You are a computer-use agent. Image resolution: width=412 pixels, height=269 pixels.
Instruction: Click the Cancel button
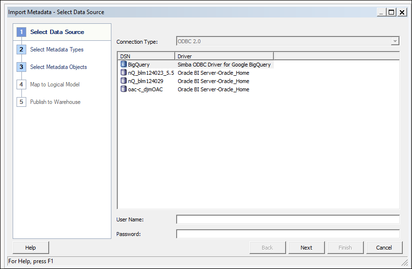(384, 248)
